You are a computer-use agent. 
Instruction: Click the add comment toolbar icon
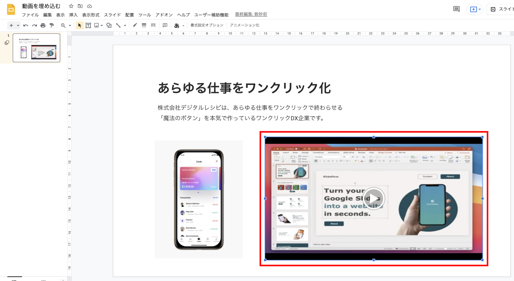[x=165, y=25]
